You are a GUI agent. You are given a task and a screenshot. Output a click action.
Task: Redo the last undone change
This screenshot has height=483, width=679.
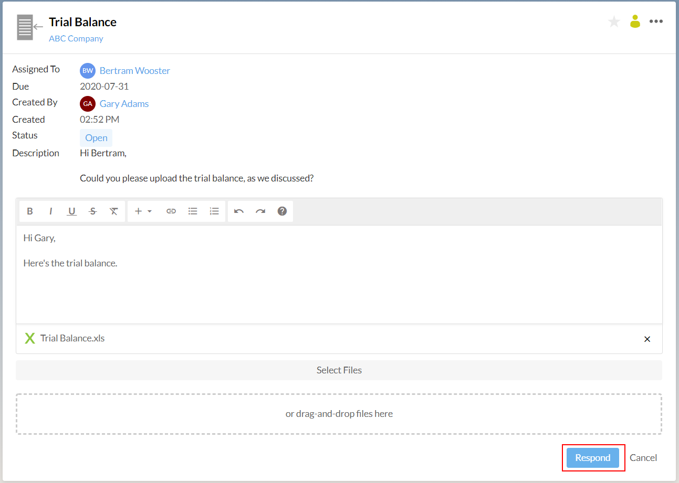tap(260, 211)
